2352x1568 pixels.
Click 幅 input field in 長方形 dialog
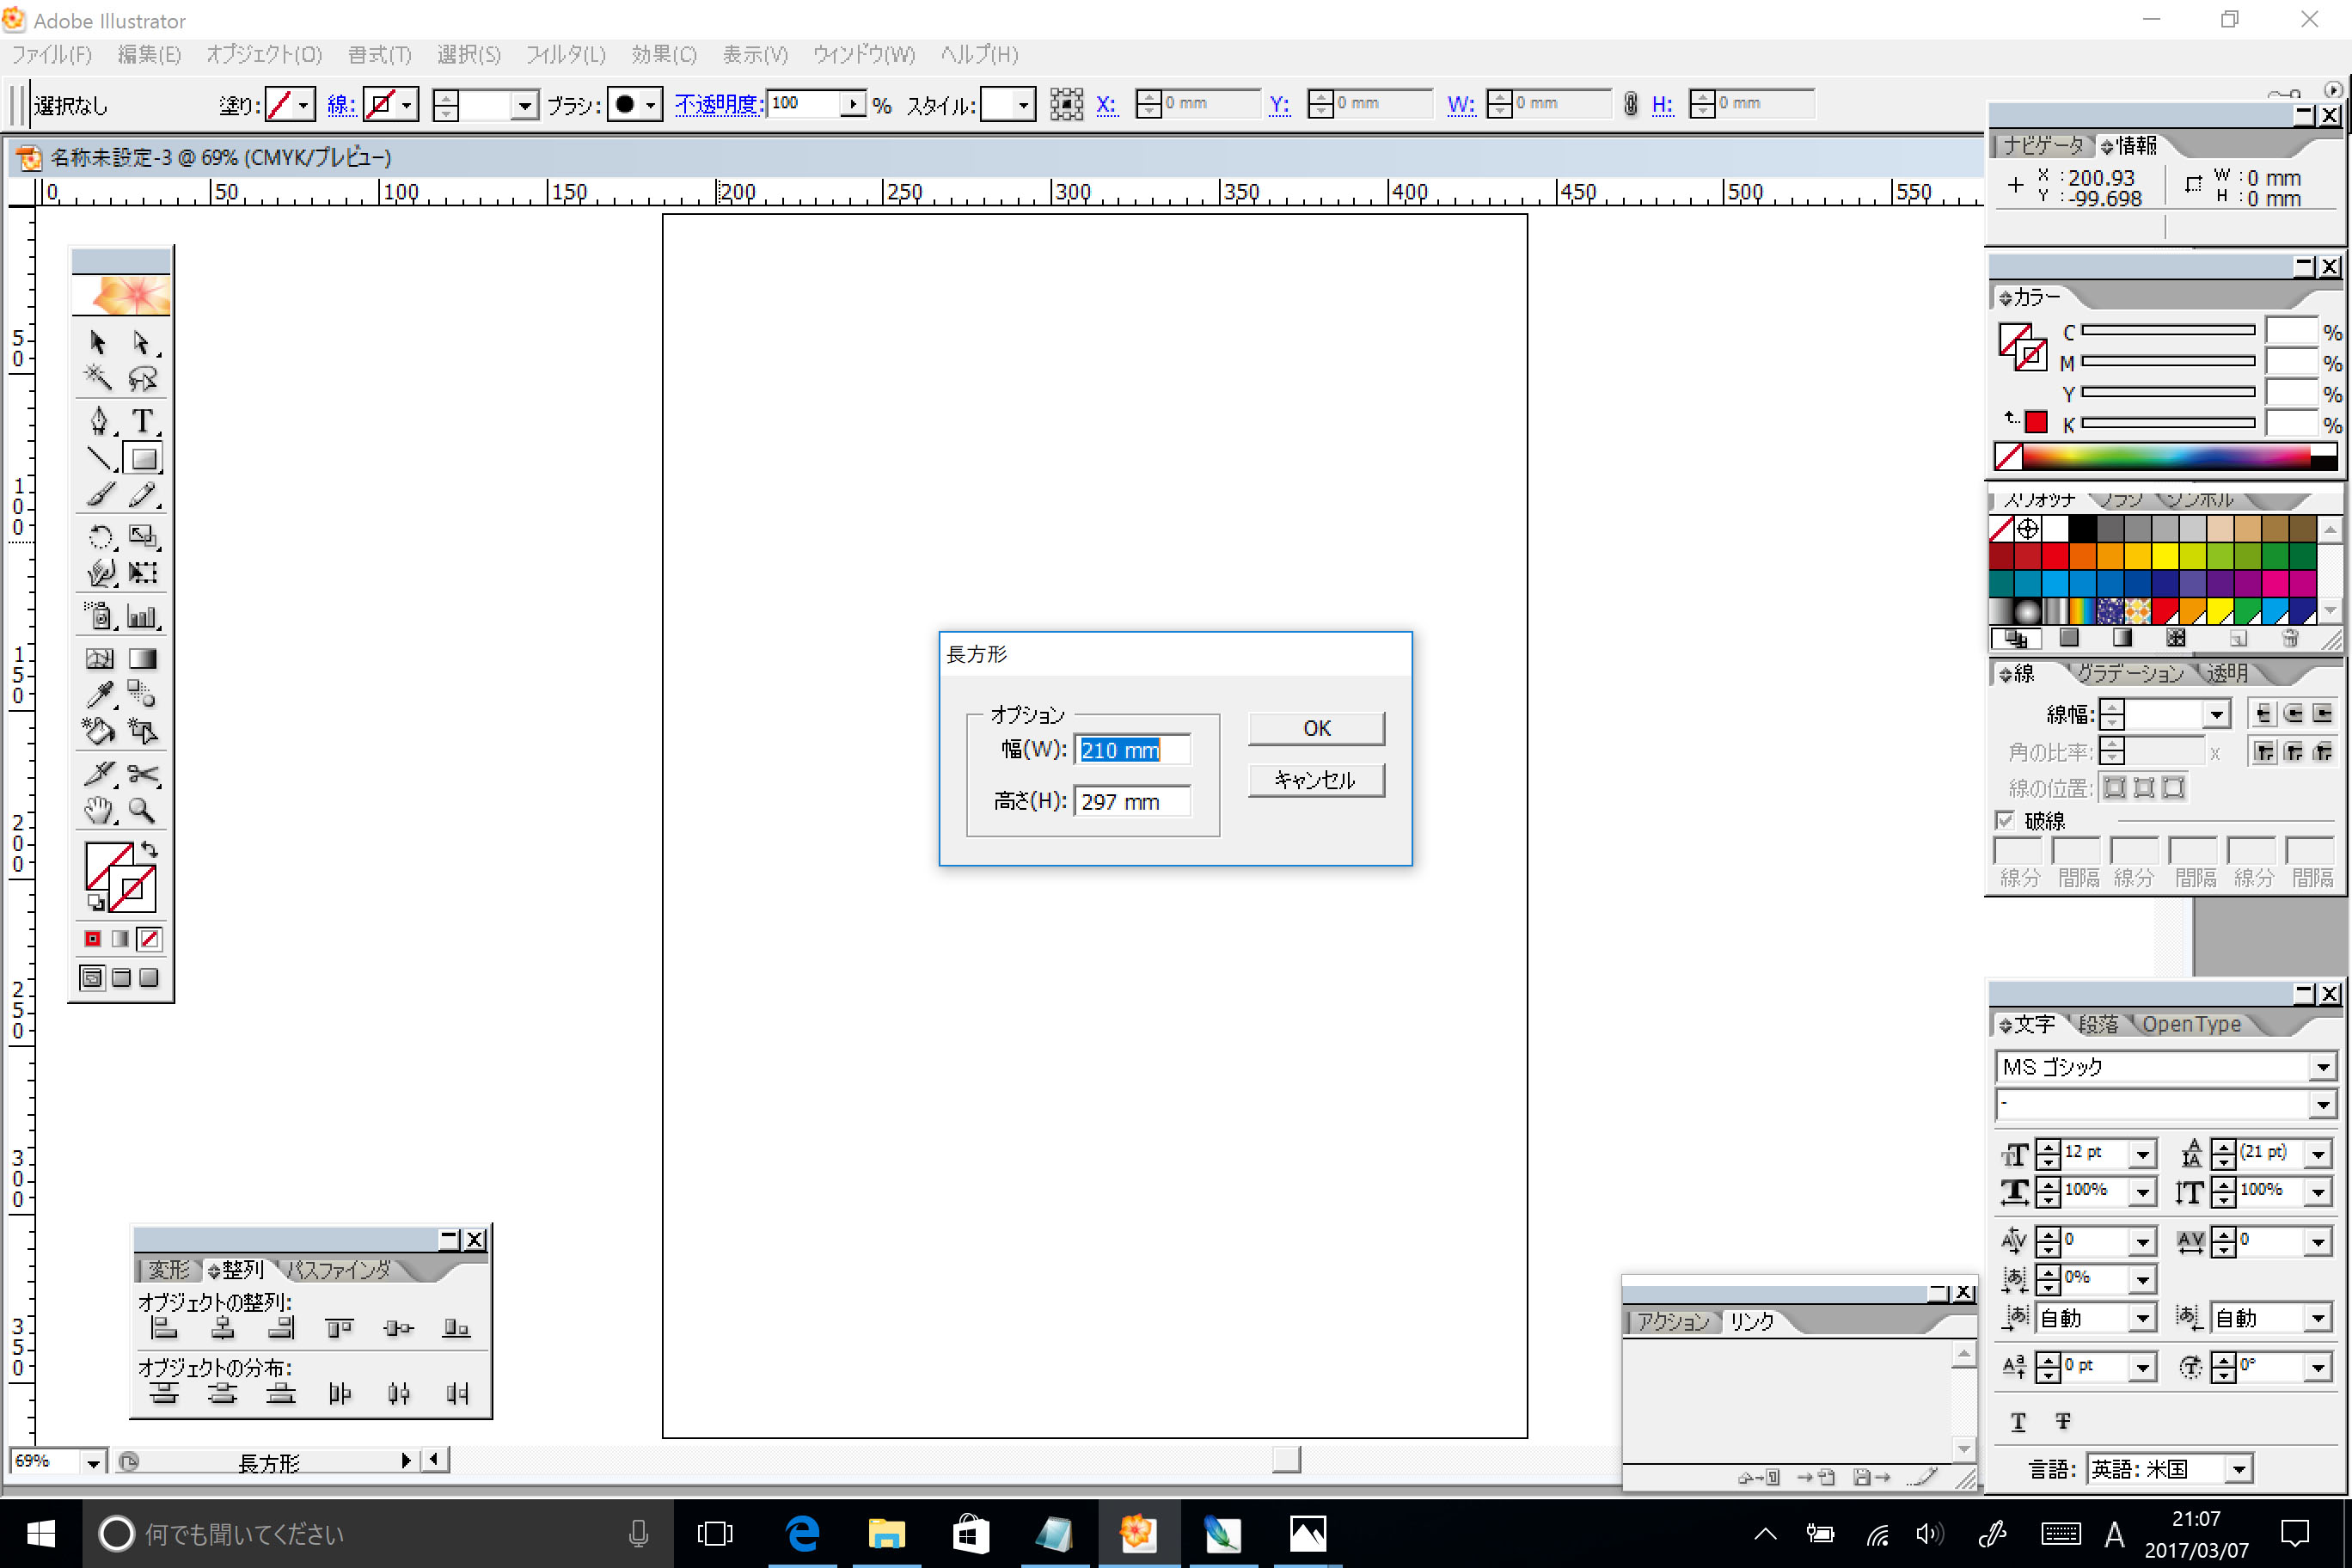(1127, 750)
